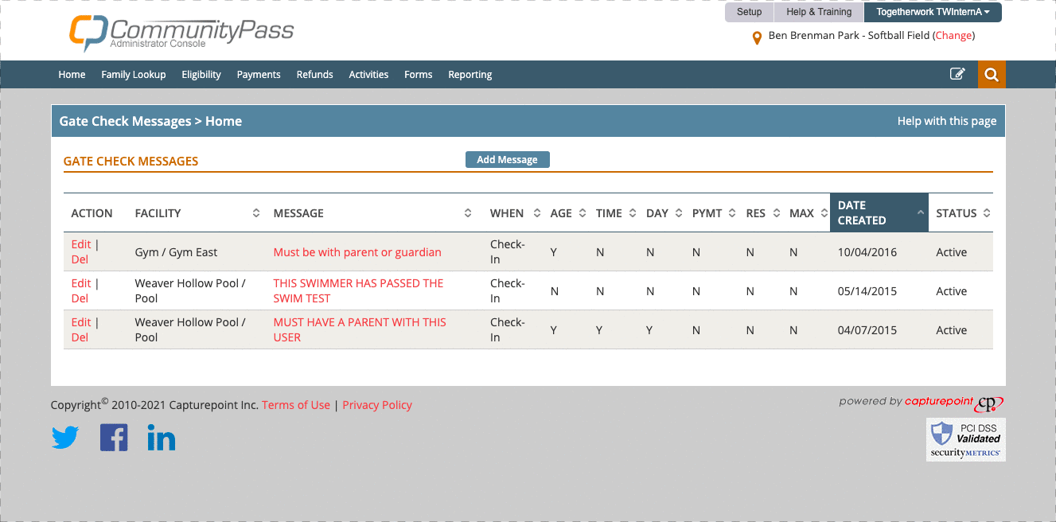This screenshot has width=1056, height=522.
Task: Go to the Reporting menu
Action: [470, 75]
